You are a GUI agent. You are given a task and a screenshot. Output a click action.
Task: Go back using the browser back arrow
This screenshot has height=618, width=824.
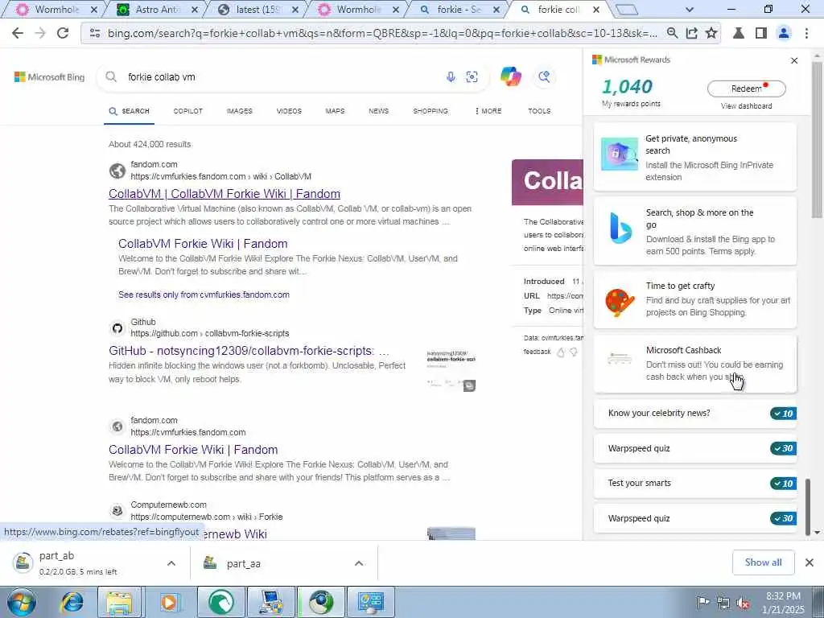pos(18,33)
